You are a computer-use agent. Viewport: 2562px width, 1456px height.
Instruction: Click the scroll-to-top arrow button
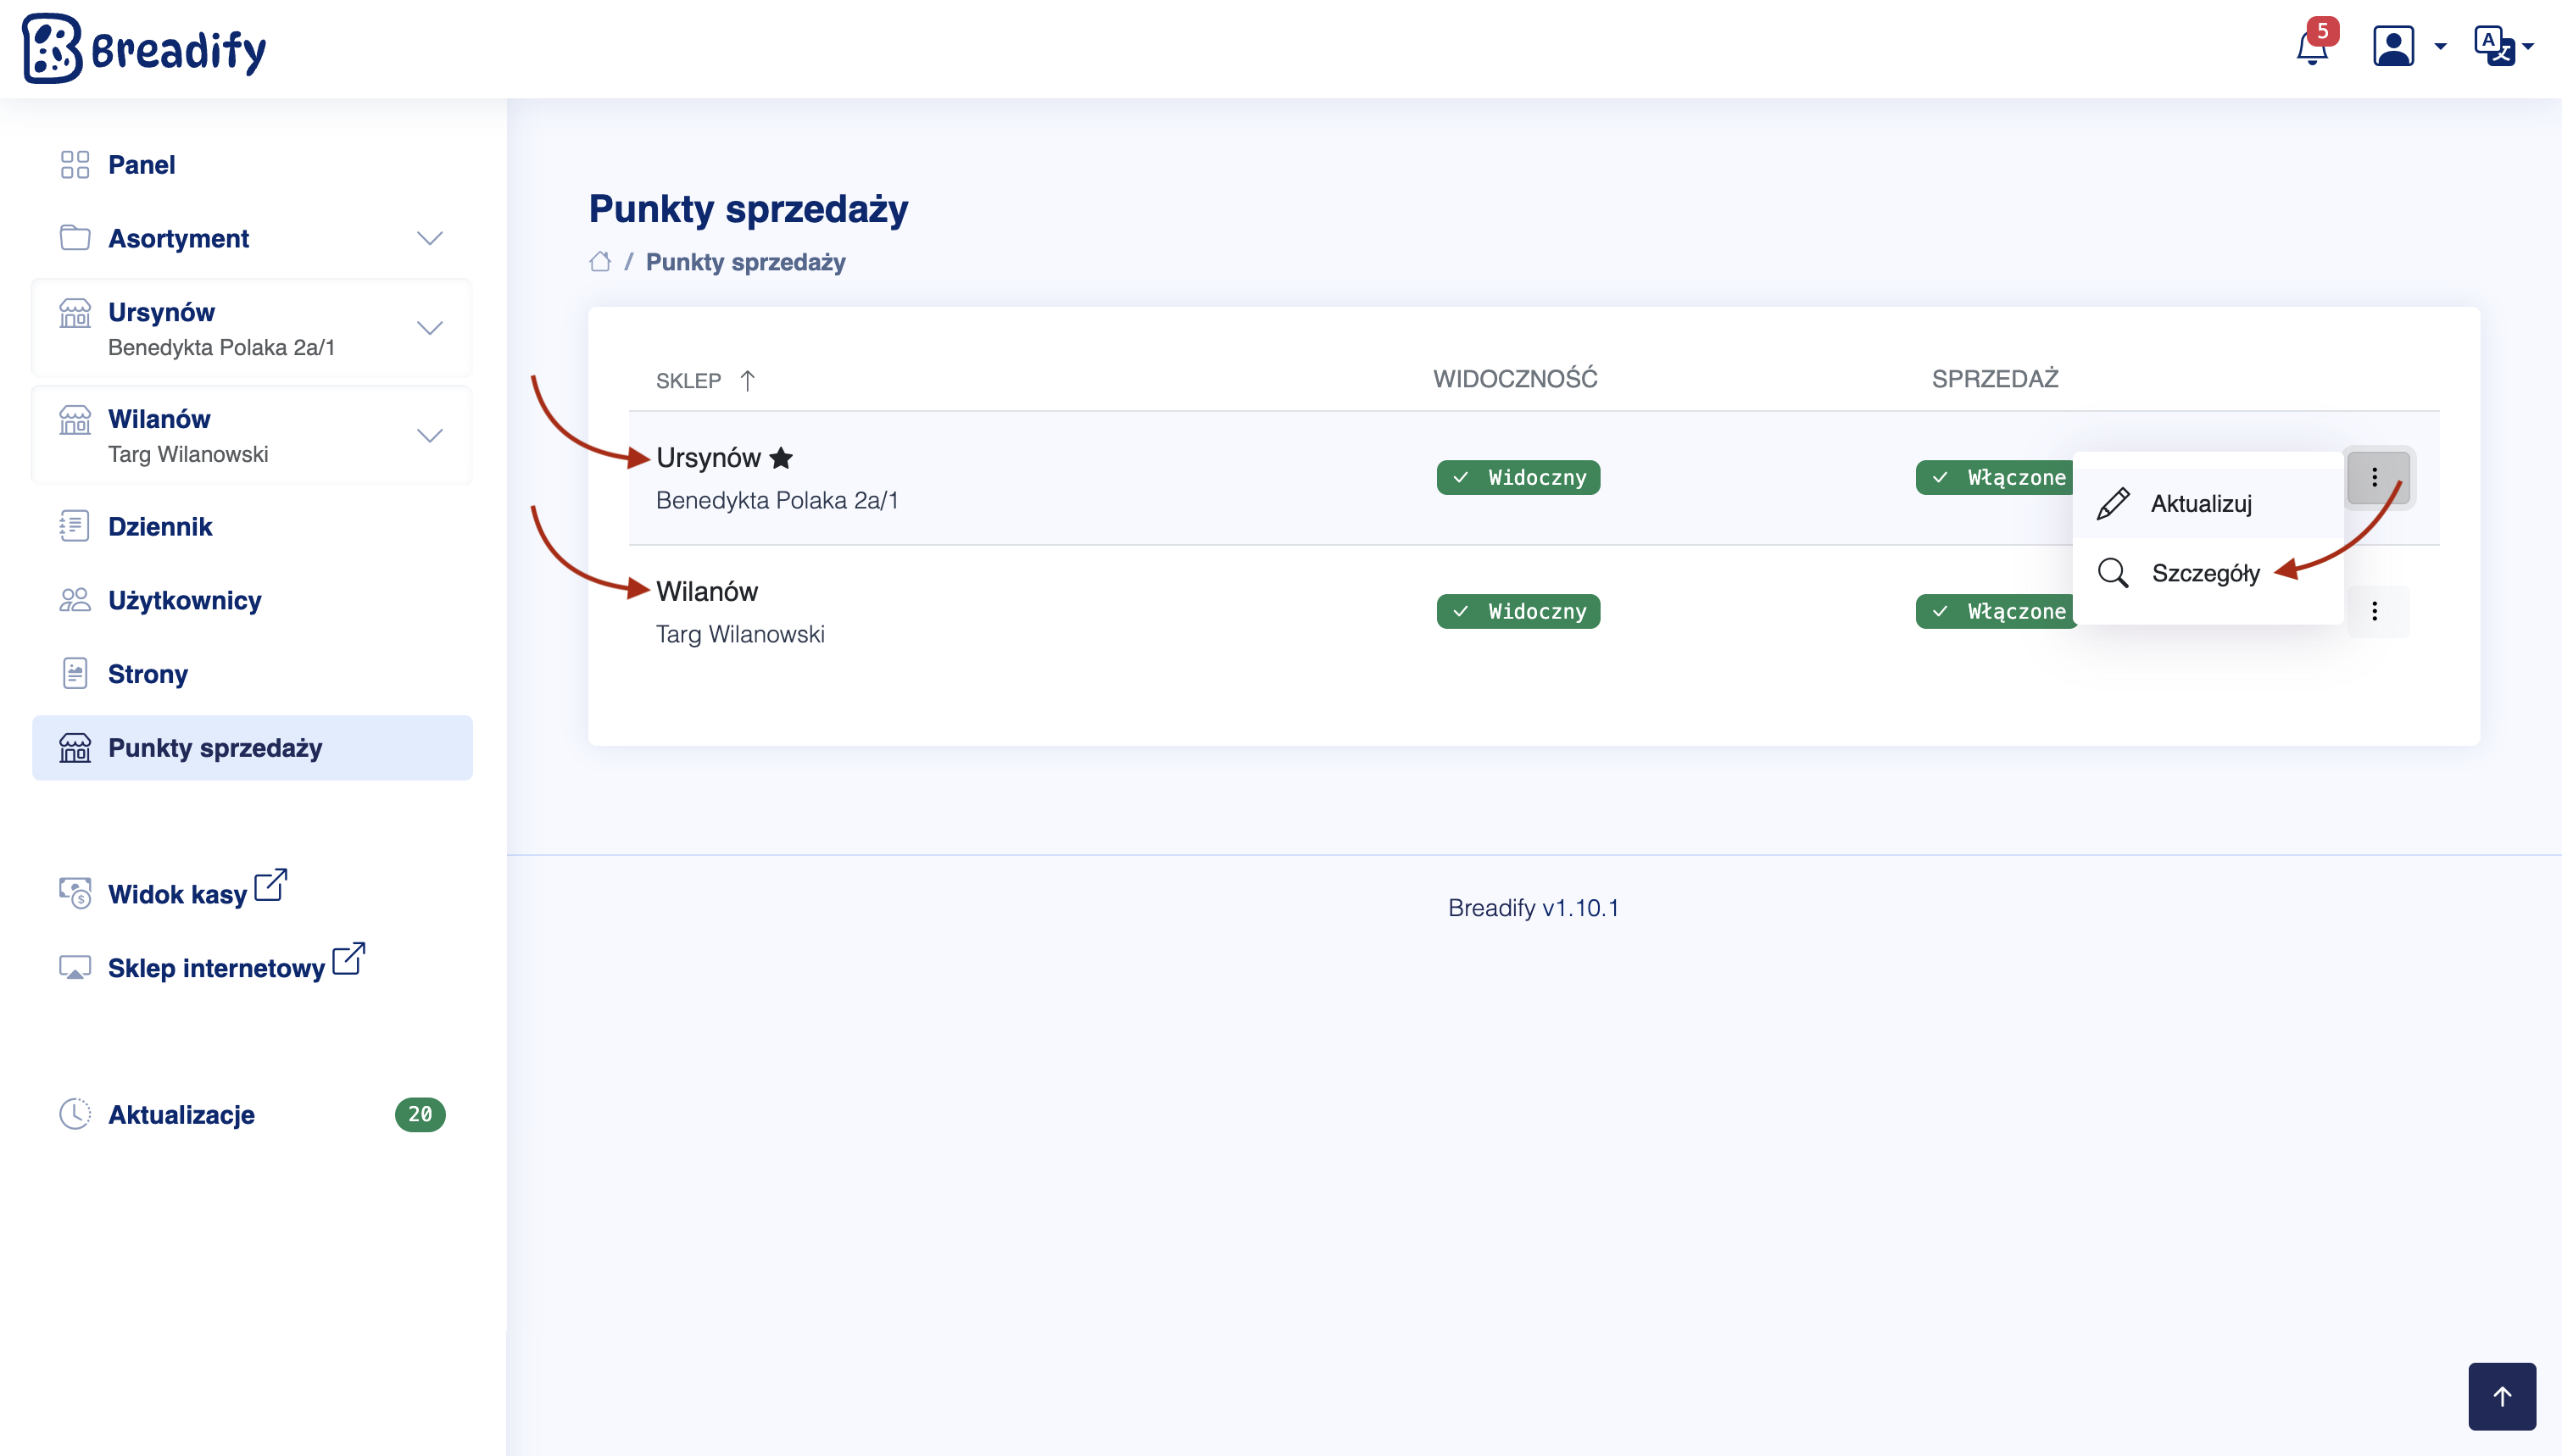[2501, 1396]
